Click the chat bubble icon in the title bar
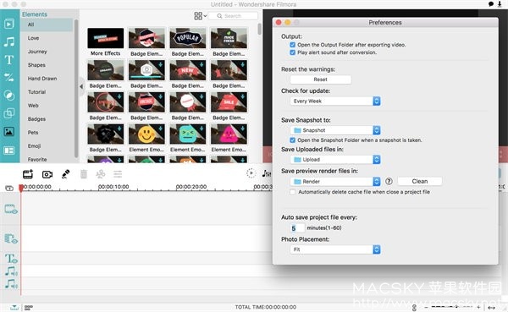This screenshot has height=312, width=508. tap(491, 4)
